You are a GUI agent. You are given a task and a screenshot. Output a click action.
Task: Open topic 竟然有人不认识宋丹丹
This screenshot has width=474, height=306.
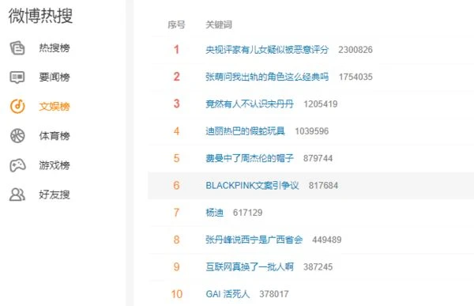tap(250, 104)
